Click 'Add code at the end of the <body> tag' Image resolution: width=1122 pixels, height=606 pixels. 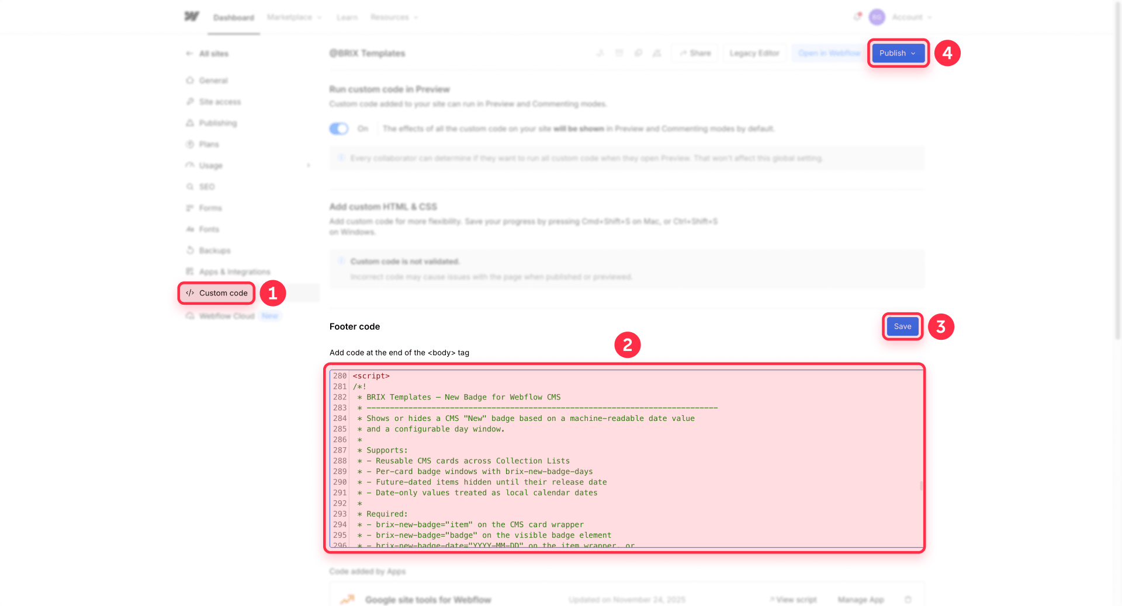point(399,353)
